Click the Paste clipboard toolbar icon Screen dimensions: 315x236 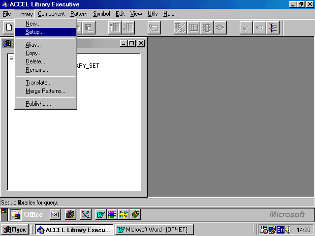coord(89,28)
